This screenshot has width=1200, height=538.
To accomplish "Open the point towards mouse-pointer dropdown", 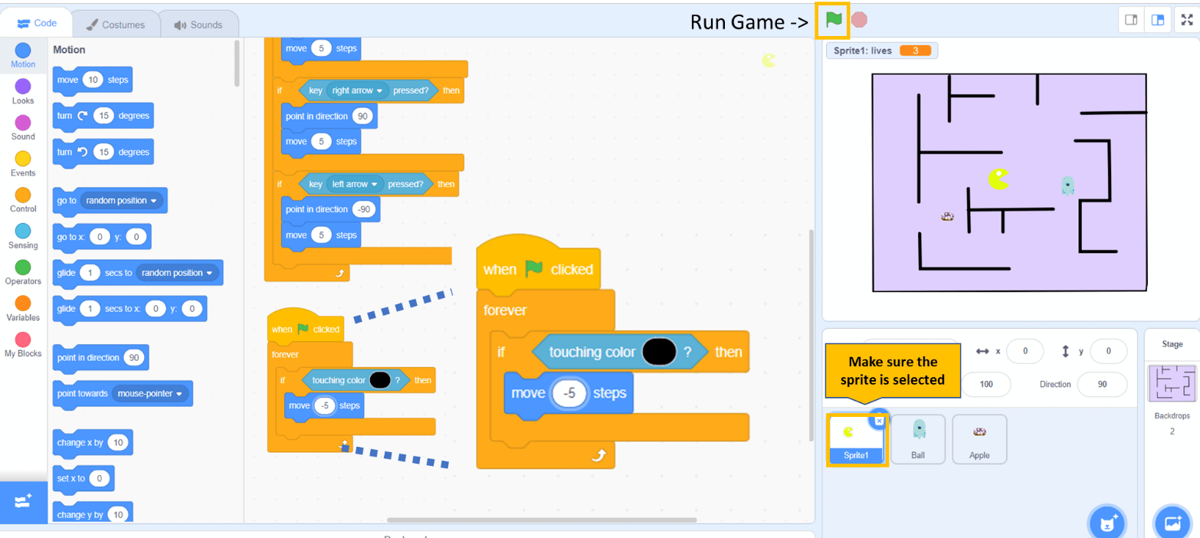I will pos(151,394).
